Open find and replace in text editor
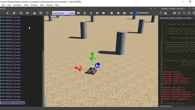 (x=189, y=13)
